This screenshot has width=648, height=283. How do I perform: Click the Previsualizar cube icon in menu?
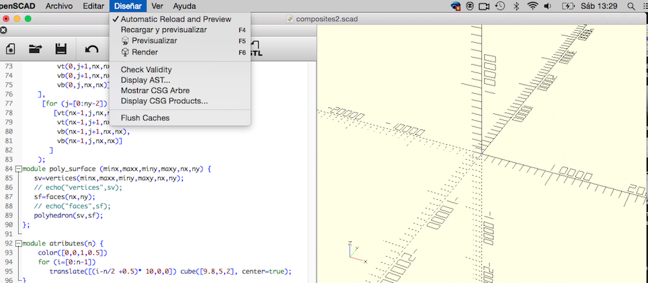[125, 41]
